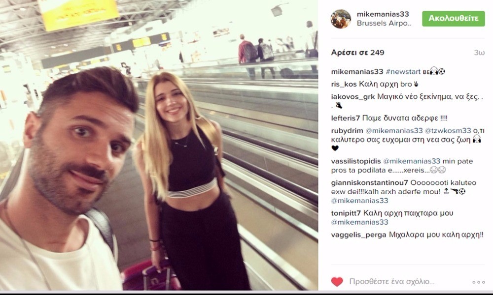Viewport: 493px width, 295px height.
Task: Click the add comment input field
Action: pos(392,282)
